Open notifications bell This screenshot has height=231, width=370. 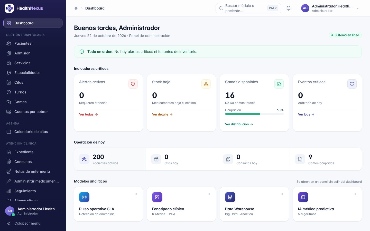point(289,8)
